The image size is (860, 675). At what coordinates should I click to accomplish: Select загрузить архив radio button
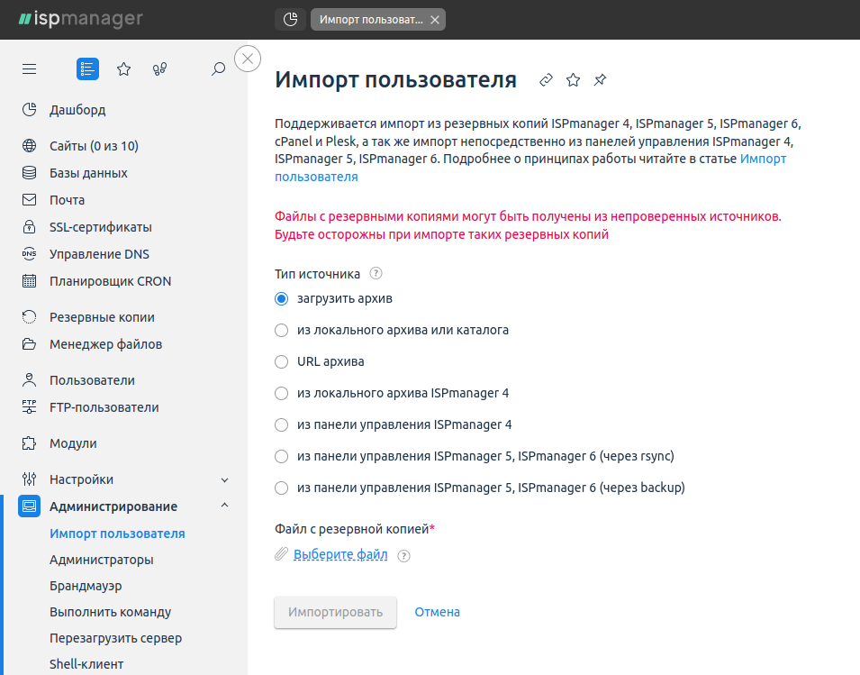pyautogui.click(x=281, y=299)
